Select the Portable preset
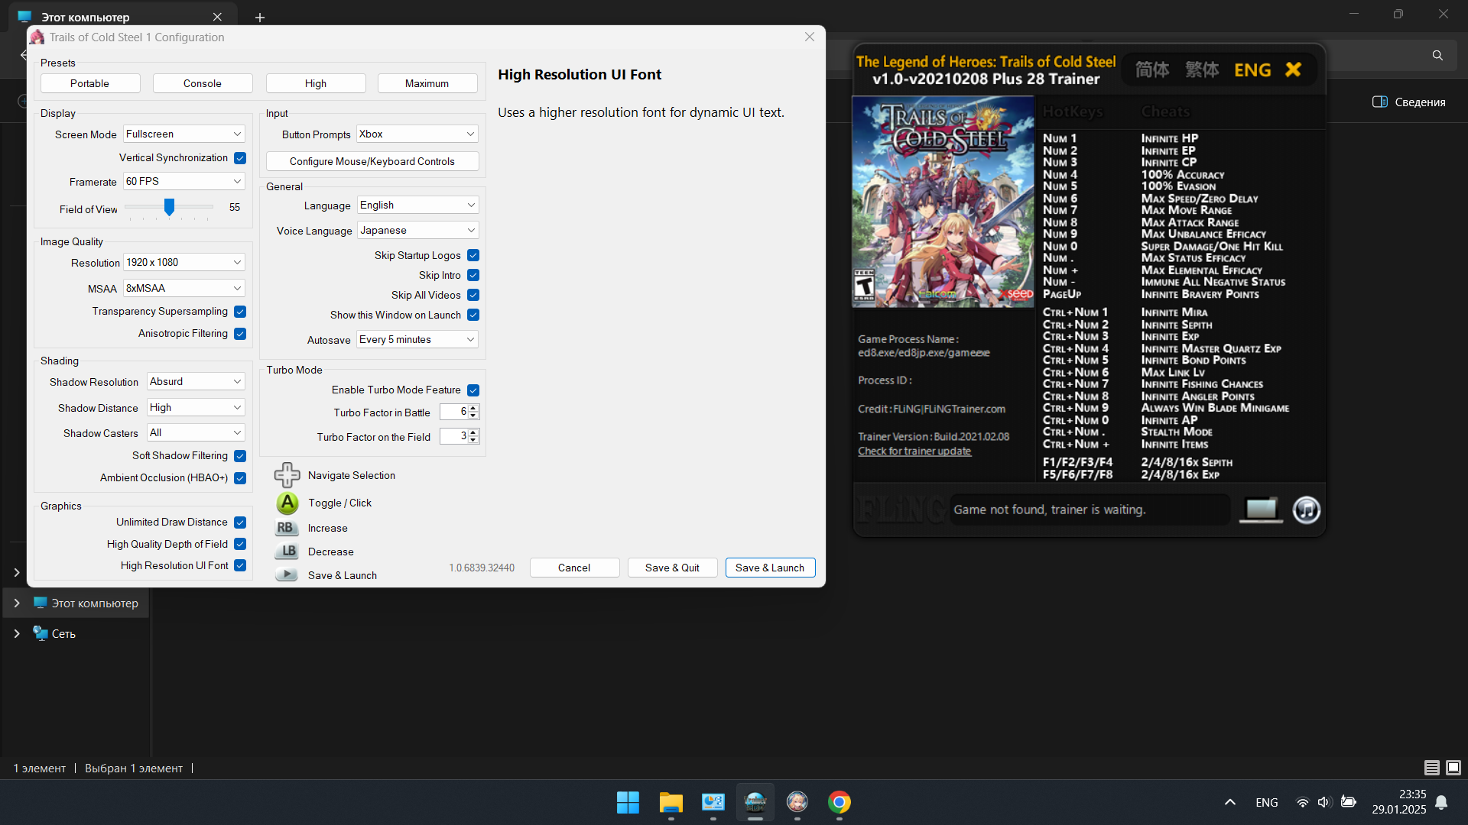This screenshot has width=1468, height=825. coord(90,83)
